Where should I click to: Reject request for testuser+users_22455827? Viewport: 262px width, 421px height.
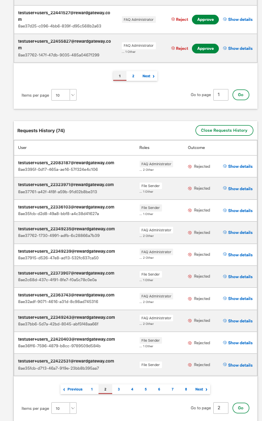point(180,48)
